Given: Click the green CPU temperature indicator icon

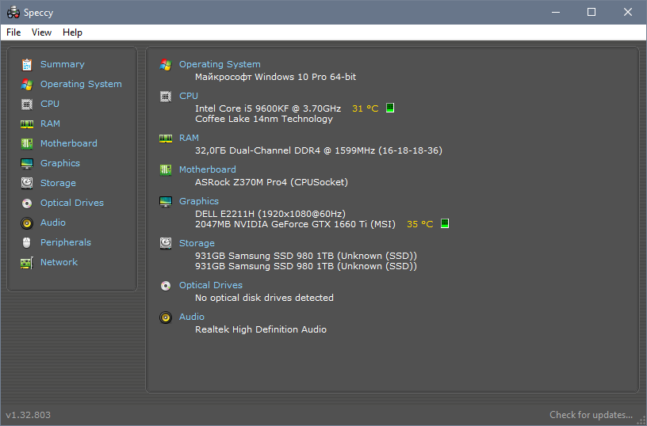Looking at the screenshot, I should [390, 108].
